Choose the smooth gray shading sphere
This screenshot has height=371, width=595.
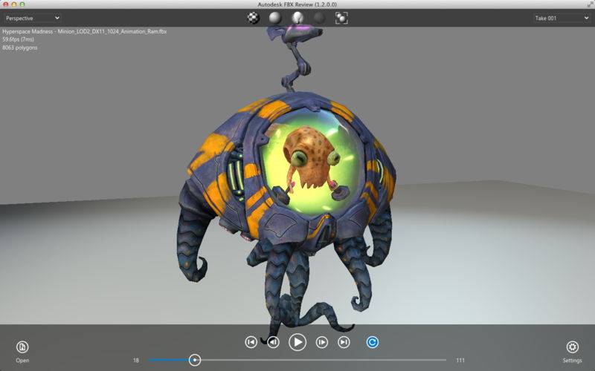click(x=275, y=18)
